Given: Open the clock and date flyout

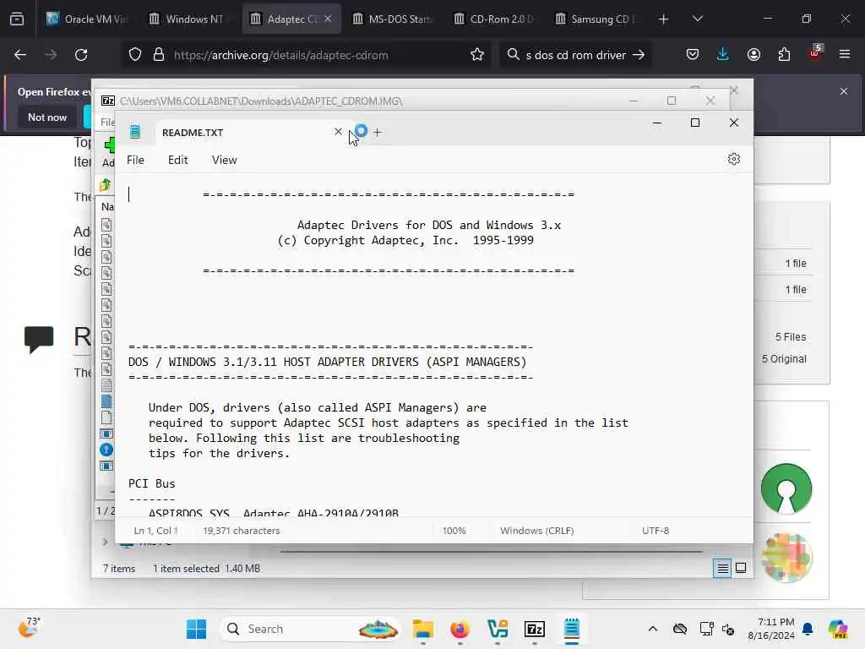Looking at the screenshot, I should click(770, 629).
